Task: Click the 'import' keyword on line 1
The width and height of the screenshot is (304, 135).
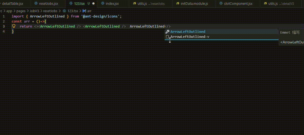Action: (x=18, y=16)
